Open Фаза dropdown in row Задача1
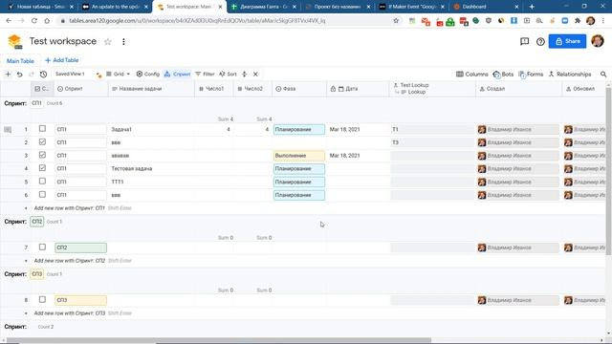Screen dimensions: 612x344 [x=299, y=130]
